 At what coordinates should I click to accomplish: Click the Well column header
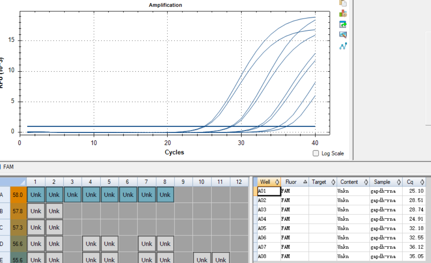pyautogui.click(x=269, y=182)
